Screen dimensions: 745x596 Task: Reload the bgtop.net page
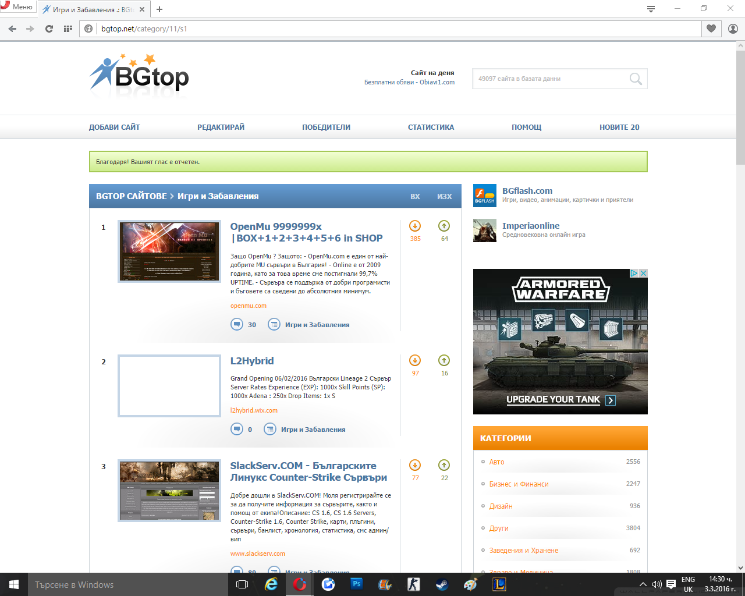(x=49, y=29)
